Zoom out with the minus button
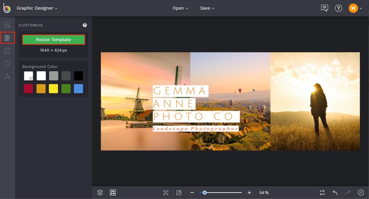The width and height of the screenshot is (369, 199). [192, 193]
